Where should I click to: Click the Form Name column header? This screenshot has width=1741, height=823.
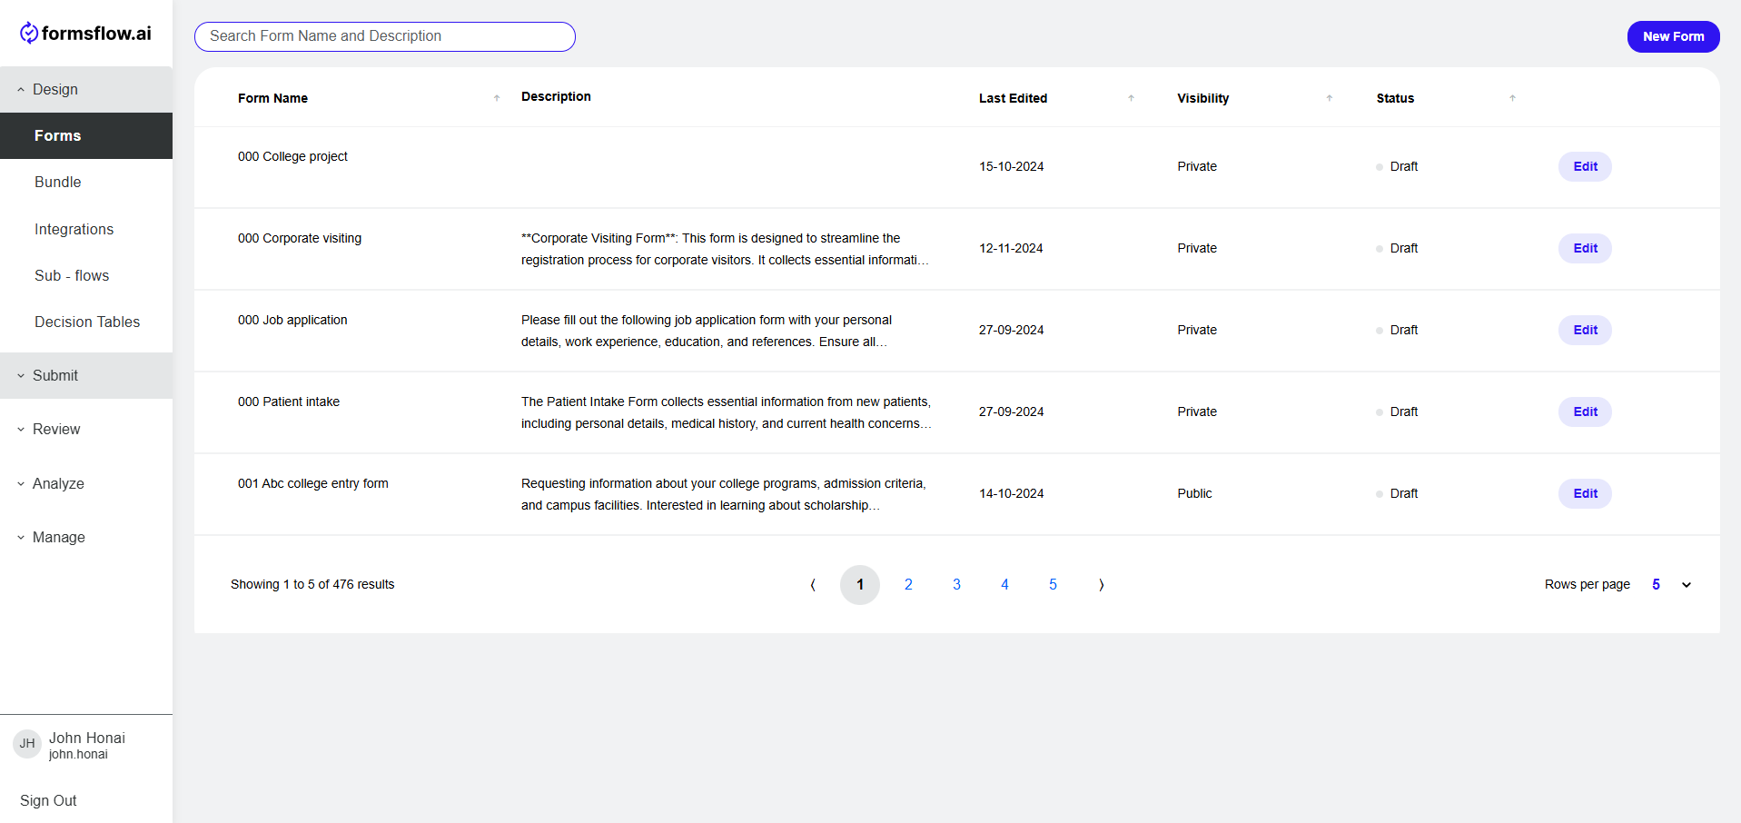click(272, 98)
